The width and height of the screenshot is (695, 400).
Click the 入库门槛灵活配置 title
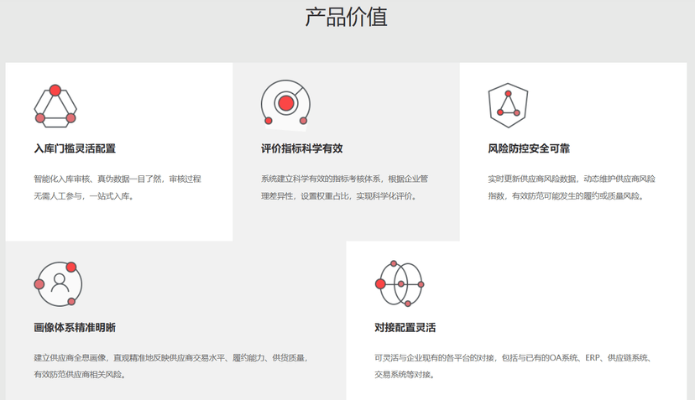pyautogui.click(x=75, y=148)
